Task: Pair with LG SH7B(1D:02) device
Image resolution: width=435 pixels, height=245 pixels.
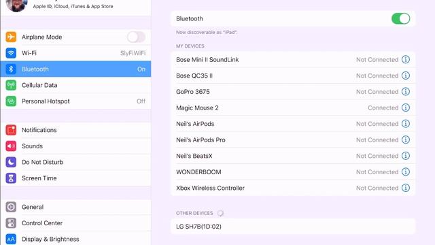Action: point(293,227)
